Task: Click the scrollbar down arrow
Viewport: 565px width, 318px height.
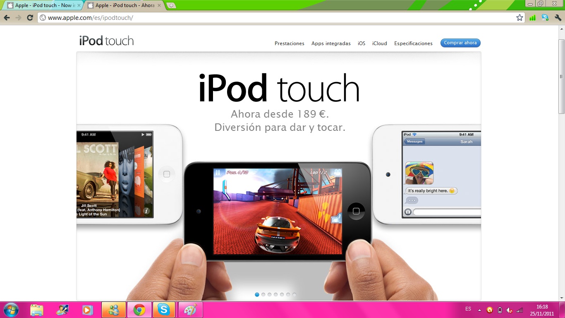Action: click(x=561, y=298)
